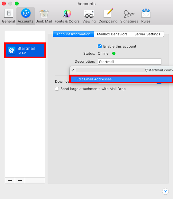Viewport: 173px width, 199px height.
Task: Click the Description text field
Action: [130, 62]
